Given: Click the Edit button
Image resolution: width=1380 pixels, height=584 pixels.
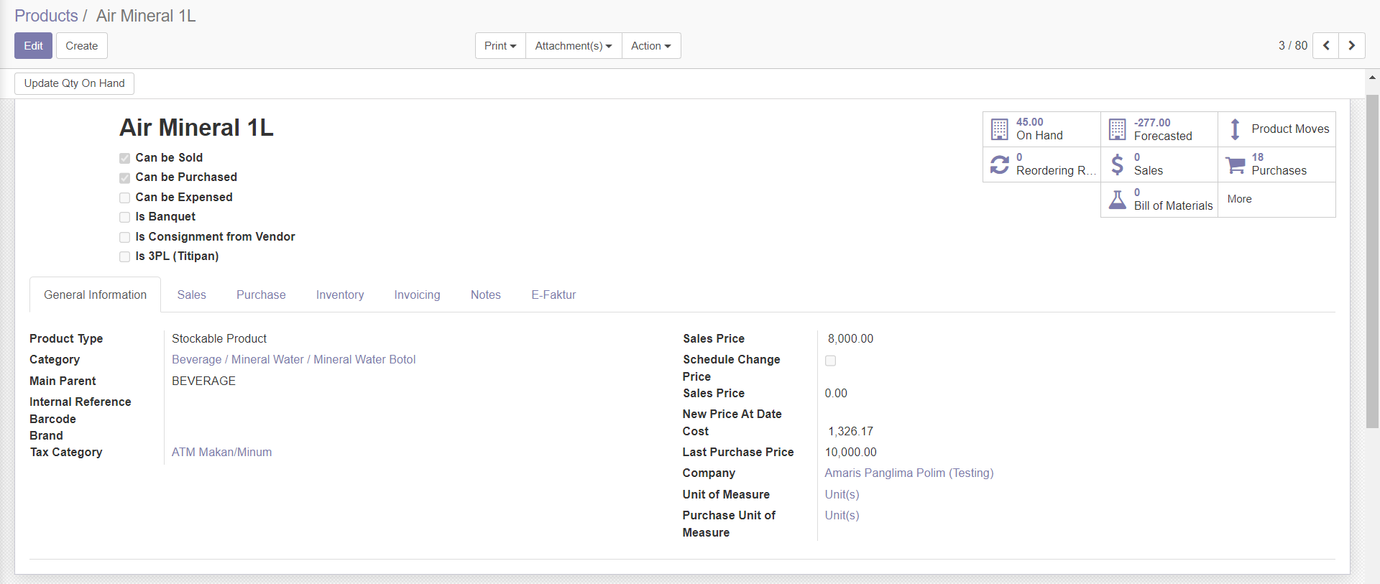Looking at the screenshot, I should [33, 45].
